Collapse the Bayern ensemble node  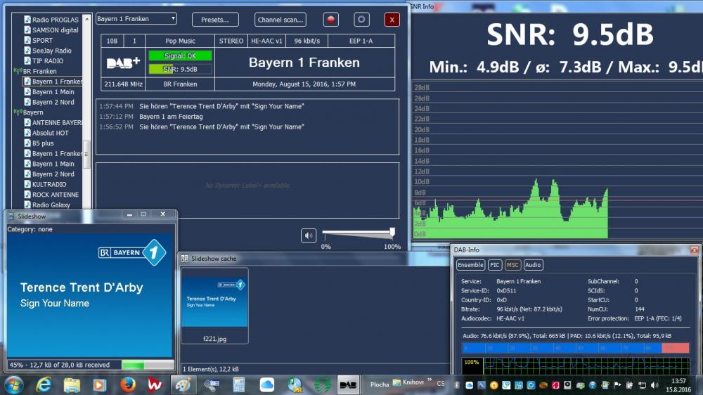[29, 112]
